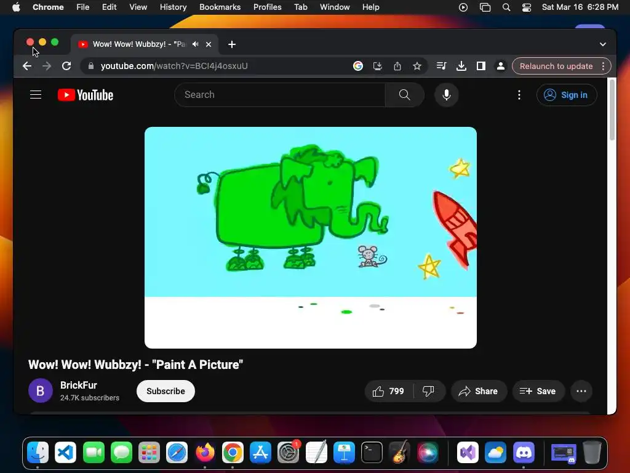Open the Apple menu
This screenshot has width=630, height=473.
click(x=16, y=7)
